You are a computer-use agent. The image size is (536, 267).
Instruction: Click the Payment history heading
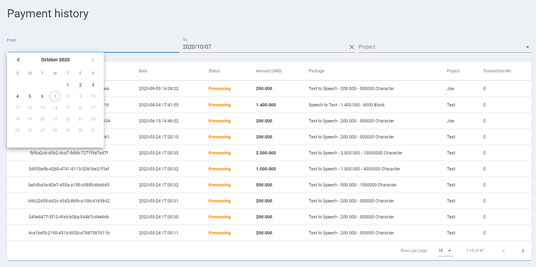click(x=48, y=14)
